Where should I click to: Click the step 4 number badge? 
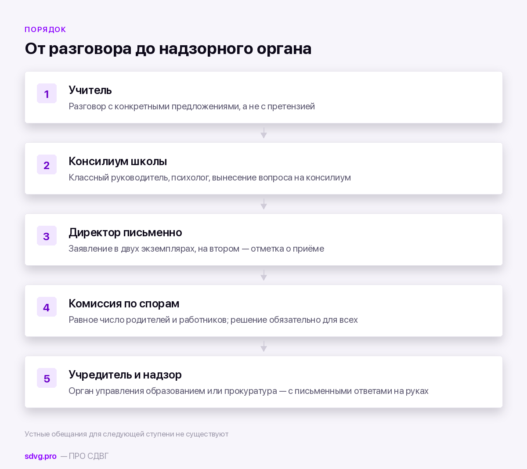47,307
